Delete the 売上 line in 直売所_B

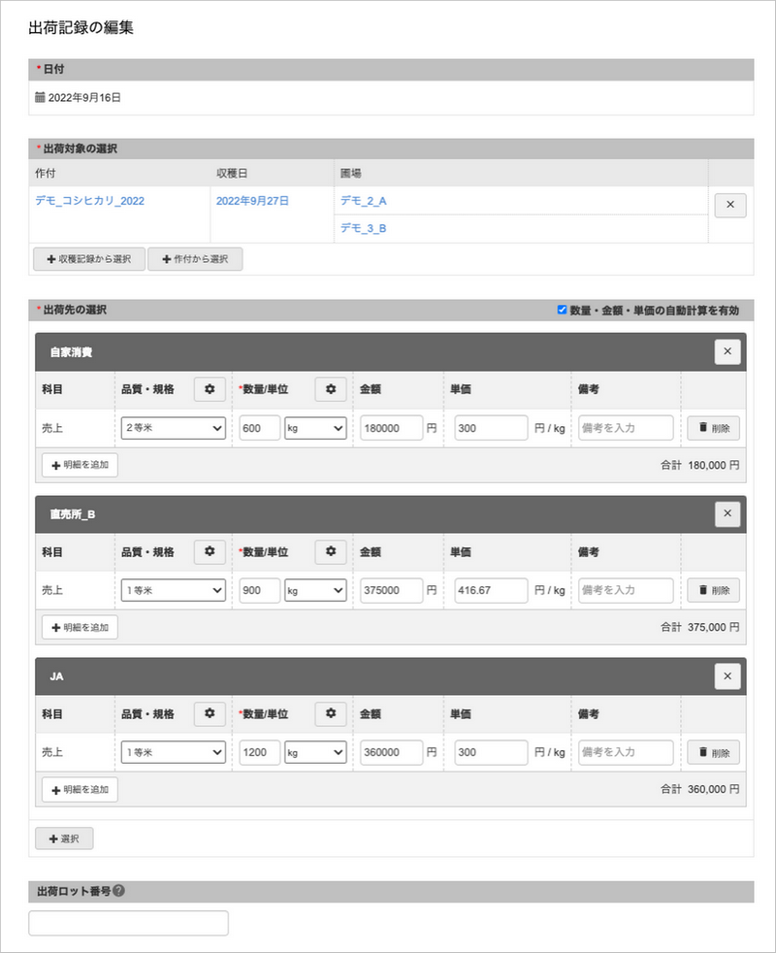pyautogui.click(x=714, y=590)
